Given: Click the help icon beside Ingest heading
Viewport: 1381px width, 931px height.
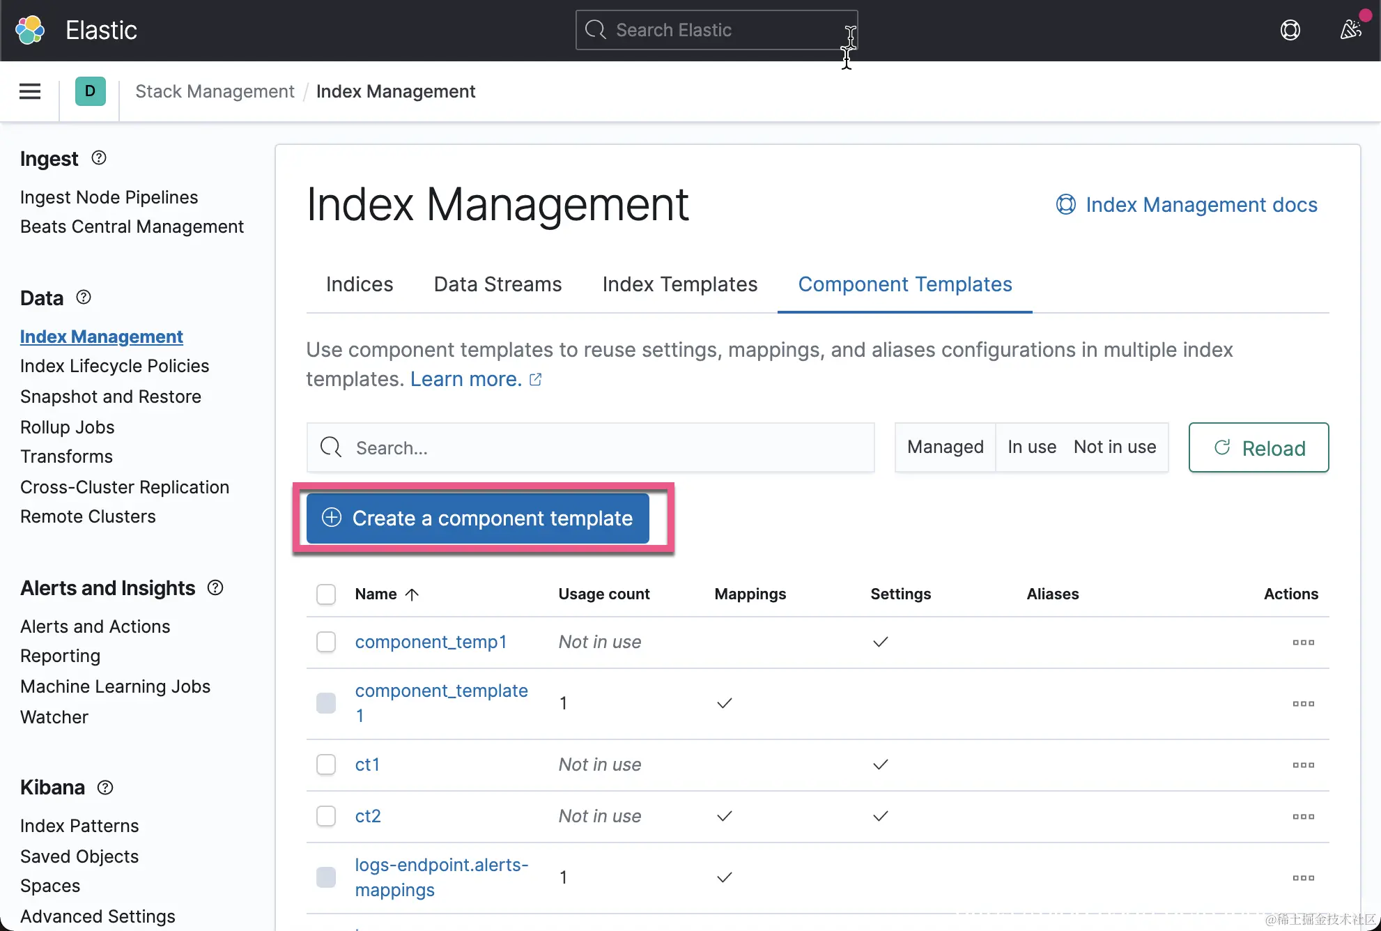Looking at the screenshot, I should click(99, 158).
